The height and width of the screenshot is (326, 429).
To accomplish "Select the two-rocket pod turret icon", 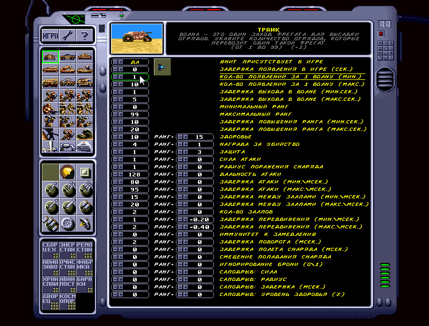I will click(85, 206).
